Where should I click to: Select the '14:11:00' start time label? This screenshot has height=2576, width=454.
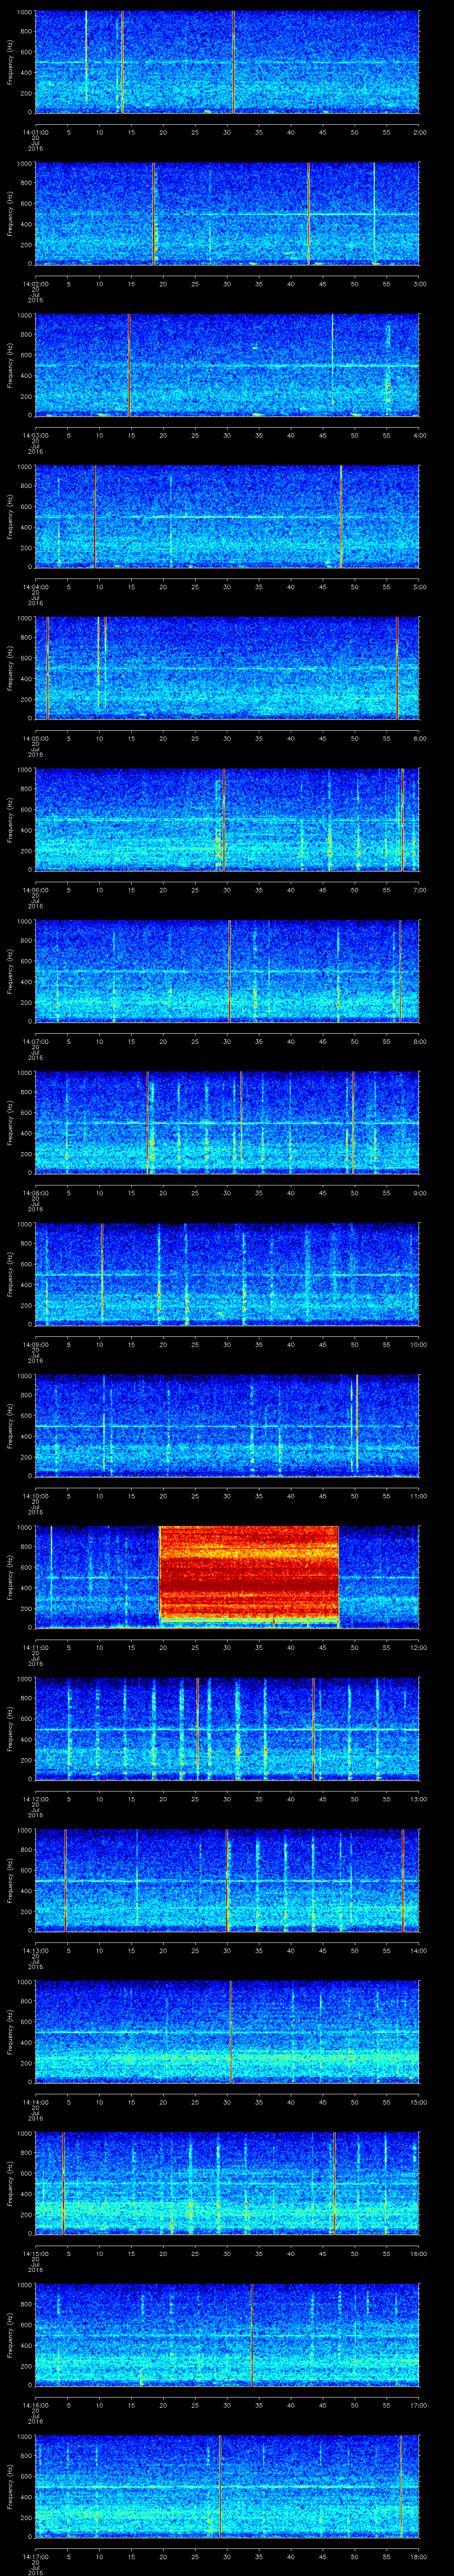pos(35,1648)
